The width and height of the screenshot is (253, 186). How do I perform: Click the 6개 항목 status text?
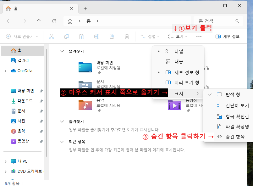12,183
